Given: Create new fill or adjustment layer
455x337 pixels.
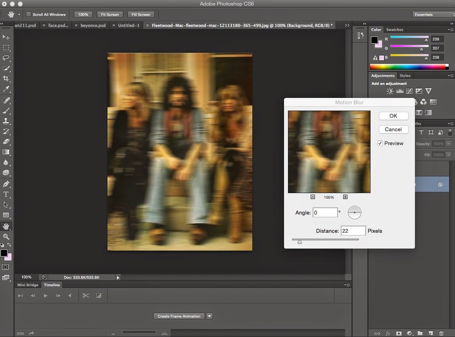Looking at the screenshot, I should tap(409, 333).
